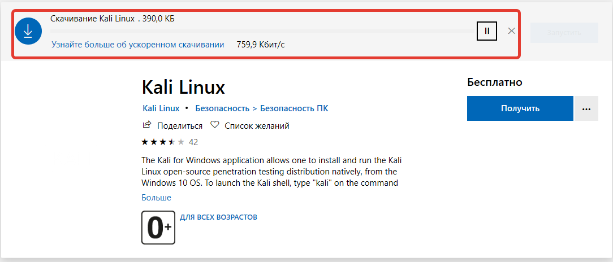Open Безопасность ПК subcategory link
The image size is (613, 262).
pyautogui.click(x=294, y=108)
